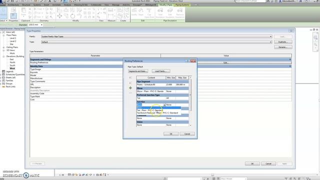Screen dimensions: 320x180
Task: Click the << Preview button
Action: click(37, 163)
